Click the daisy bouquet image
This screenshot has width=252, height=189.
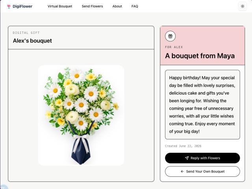(x=81, y=115)
